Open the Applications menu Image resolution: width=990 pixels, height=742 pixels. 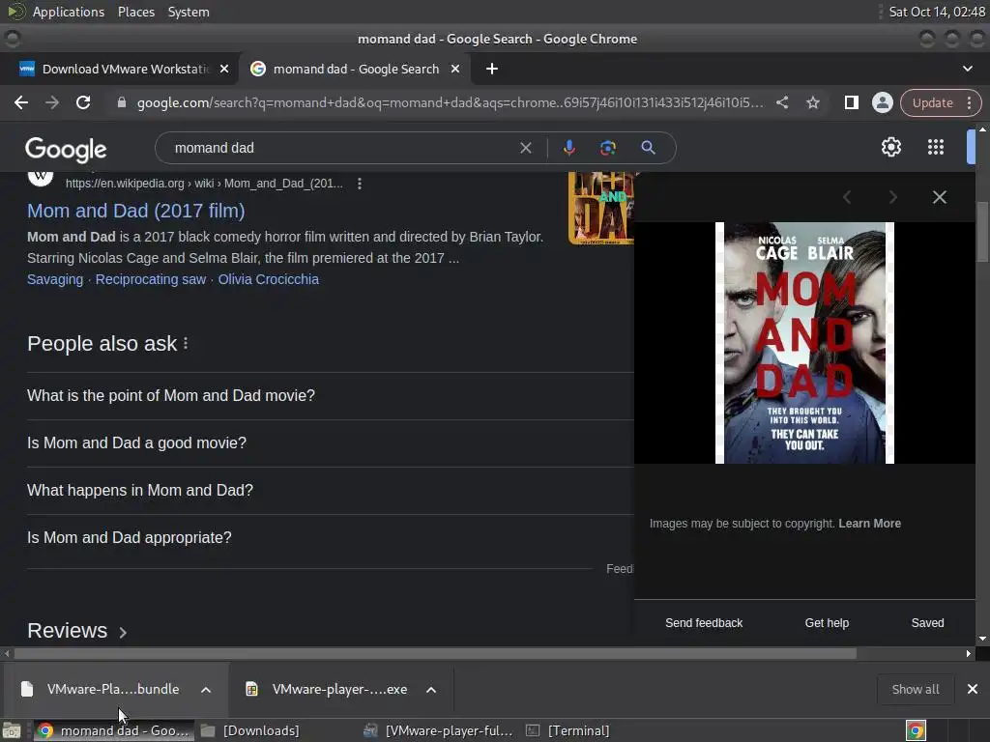click(69, 12)
